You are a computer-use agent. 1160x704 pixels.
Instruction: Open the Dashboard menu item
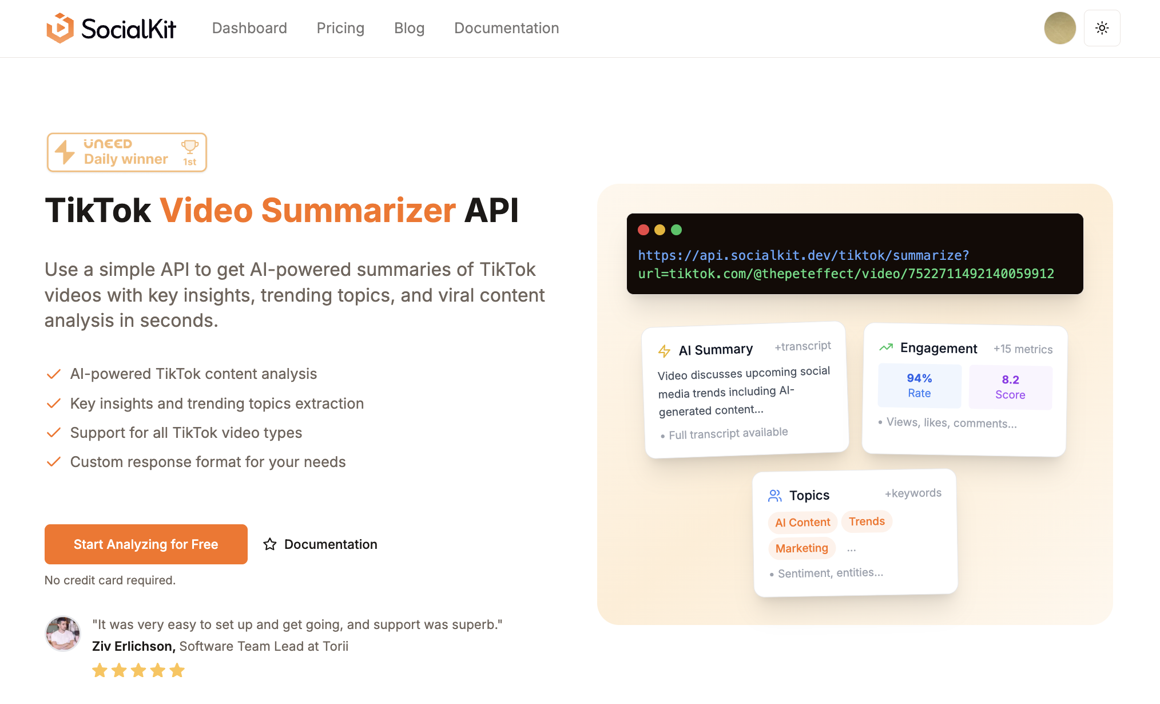(249, 27)
